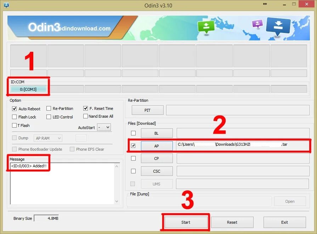Click the Binary Size 4.8MB value field
The width and height of the screenshot is (317, 234).
[x=46, y=218]
